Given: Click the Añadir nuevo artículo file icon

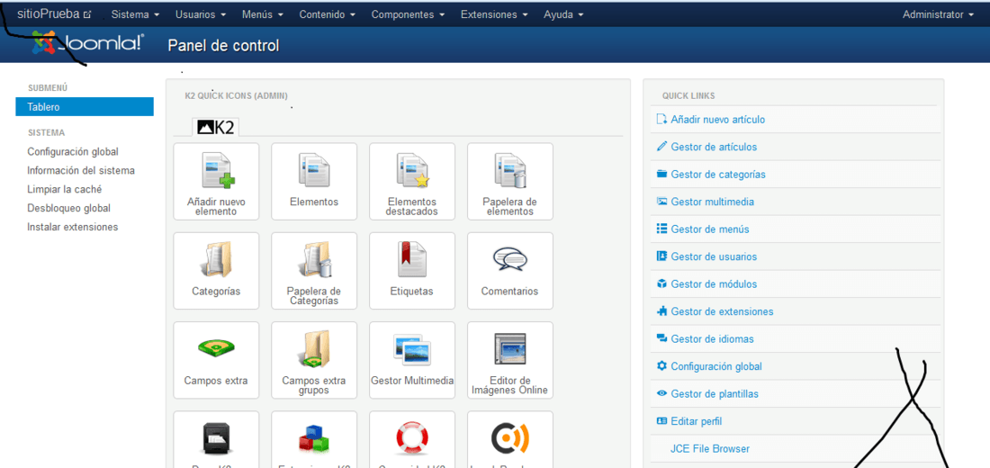Looking at the screenshot, I should click(661, 120).
